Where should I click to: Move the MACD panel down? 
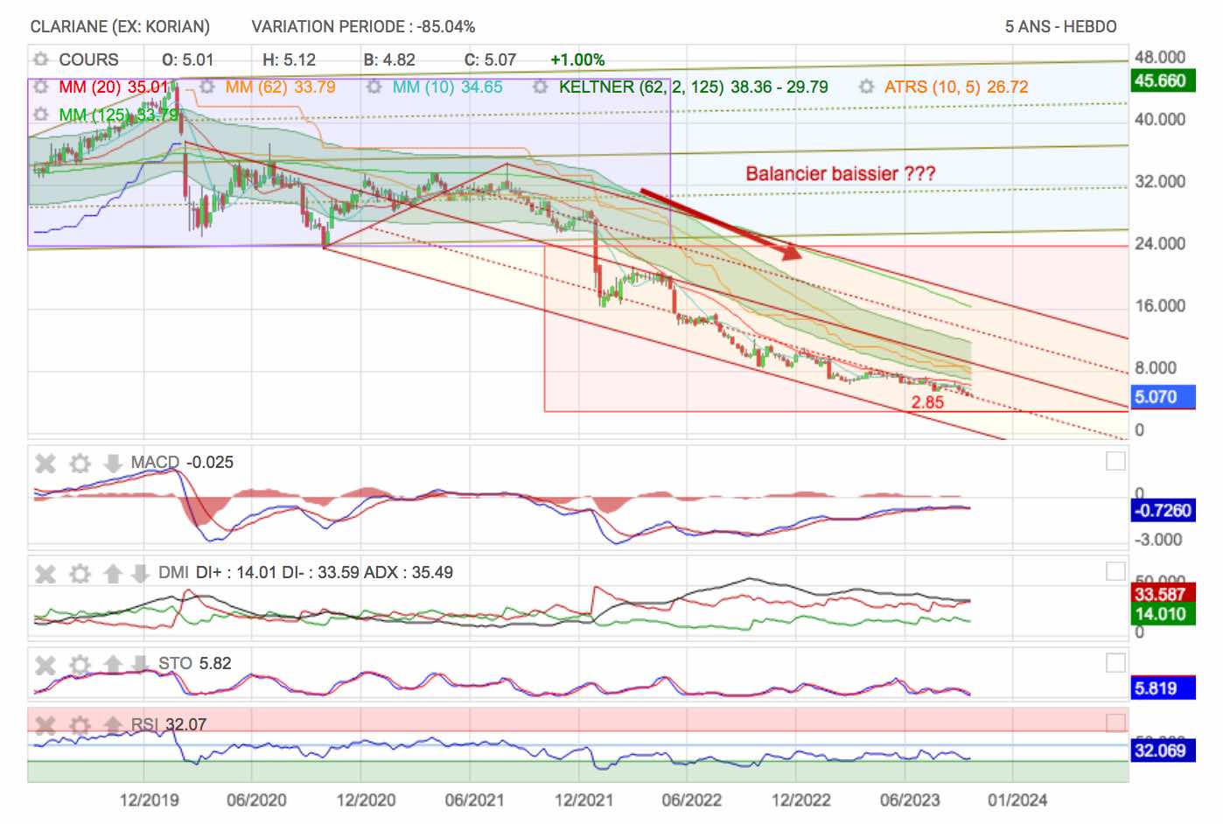point(113,463)
